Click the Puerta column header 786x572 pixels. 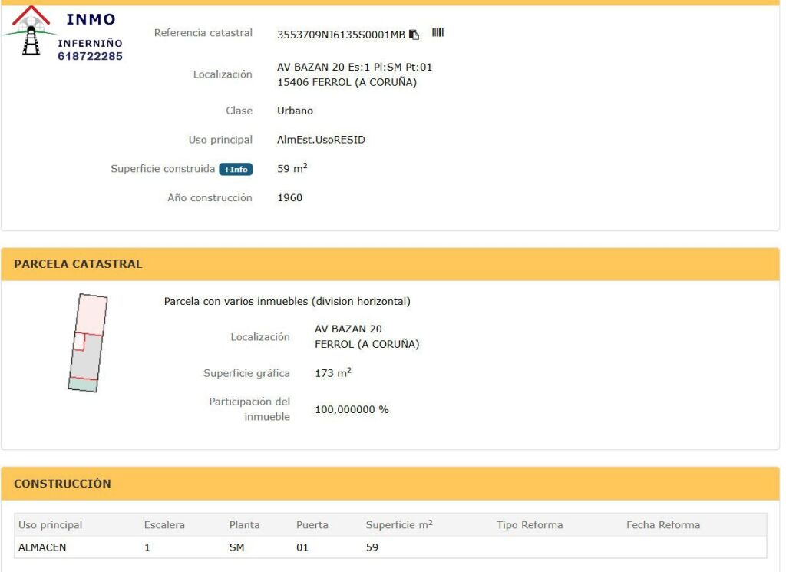coord(312,525)
